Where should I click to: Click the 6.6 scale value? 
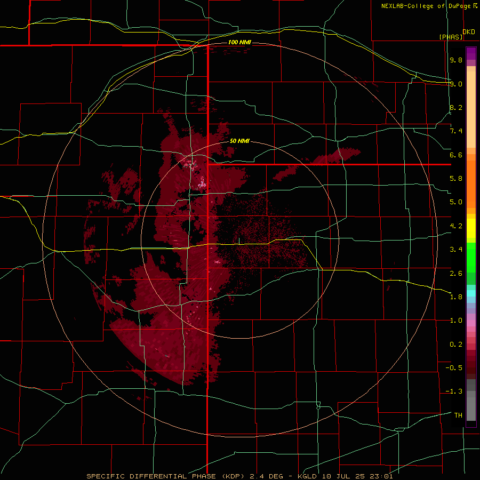coord(456,155)
